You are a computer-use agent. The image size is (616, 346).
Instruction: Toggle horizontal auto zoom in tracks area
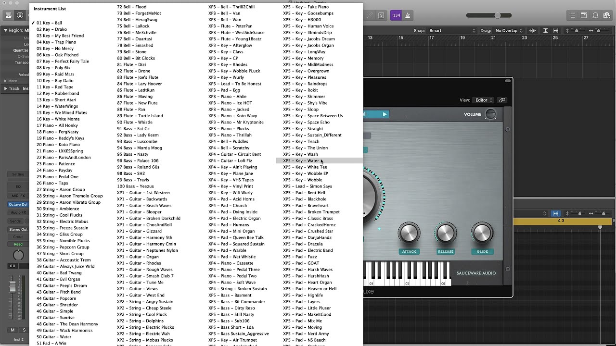(556, 31)
